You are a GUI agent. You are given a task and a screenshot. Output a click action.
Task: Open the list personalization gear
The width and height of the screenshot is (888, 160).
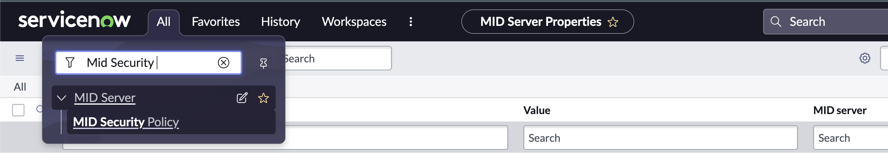(865, 58)
